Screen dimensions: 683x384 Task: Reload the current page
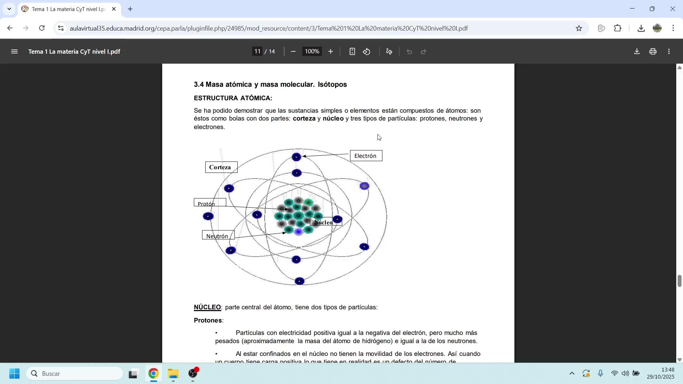click(x=42, y=28)
